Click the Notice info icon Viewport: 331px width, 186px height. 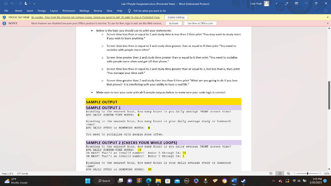(x=4, y=23)
